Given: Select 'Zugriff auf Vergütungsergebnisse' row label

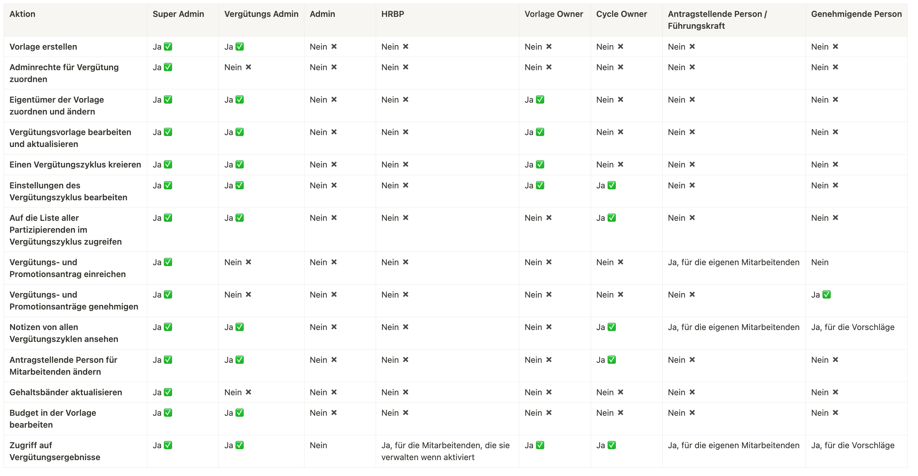Looking at the screenshot, I should pyautogui.click(x=55, y=451).
